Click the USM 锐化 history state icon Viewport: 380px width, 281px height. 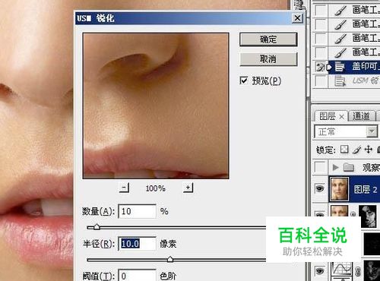[x=340, y=81]
